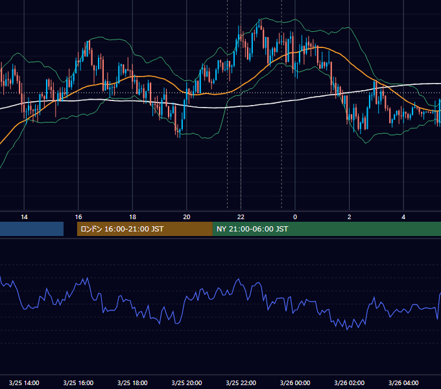Click the 0 hour axis label

[x=295, y=217]
